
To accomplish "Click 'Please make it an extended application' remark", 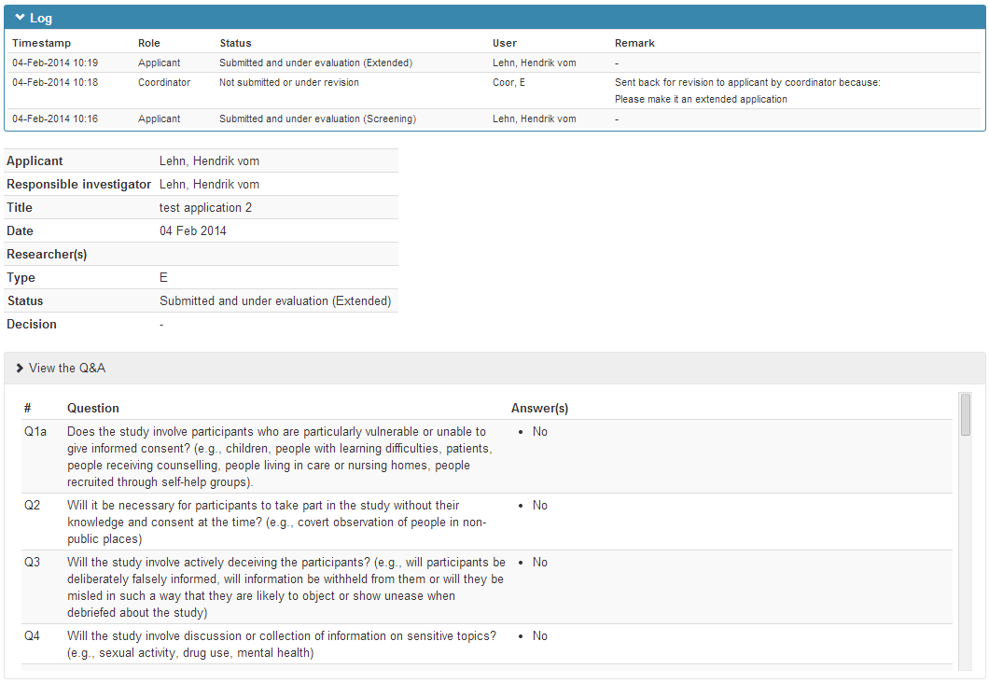I will (701, 99).
